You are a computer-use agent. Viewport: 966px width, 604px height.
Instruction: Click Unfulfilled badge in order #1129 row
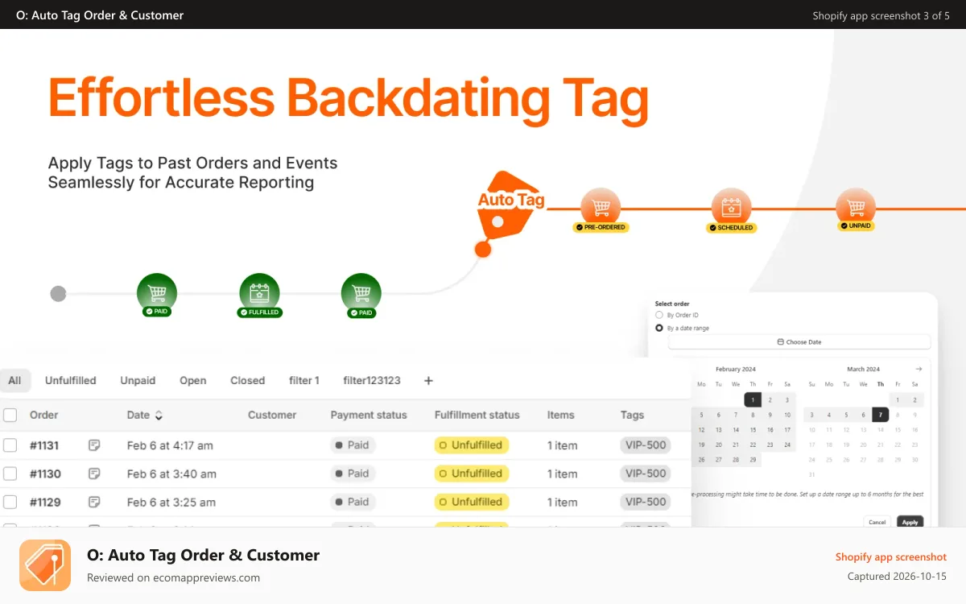(471, 502)
